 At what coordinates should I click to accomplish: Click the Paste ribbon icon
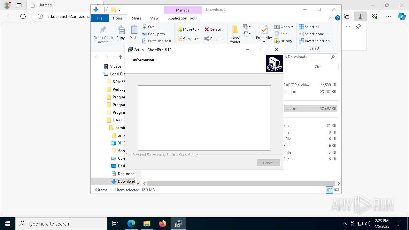pos(134,30)
